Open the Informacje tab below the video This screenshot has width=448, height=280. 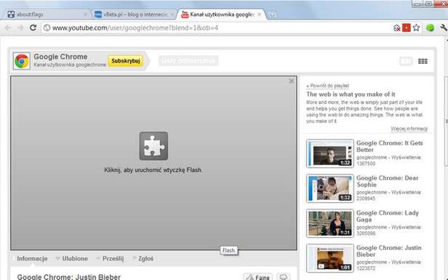click(x=32, y=259)
